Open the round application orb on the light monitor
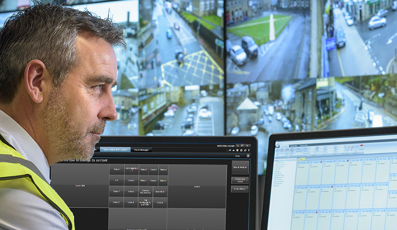 [277, 145]
